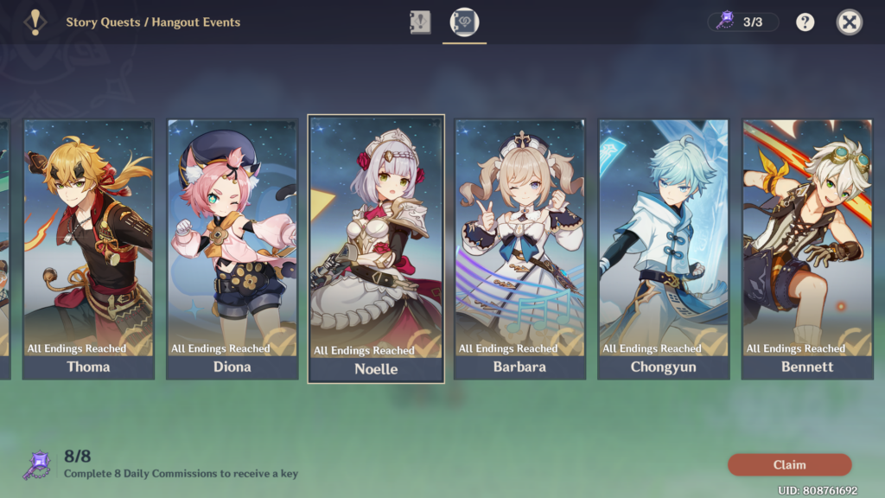Open the Story Quests book tab
The width and height of the screenshot is (885, 498).
tap(420, 22)
